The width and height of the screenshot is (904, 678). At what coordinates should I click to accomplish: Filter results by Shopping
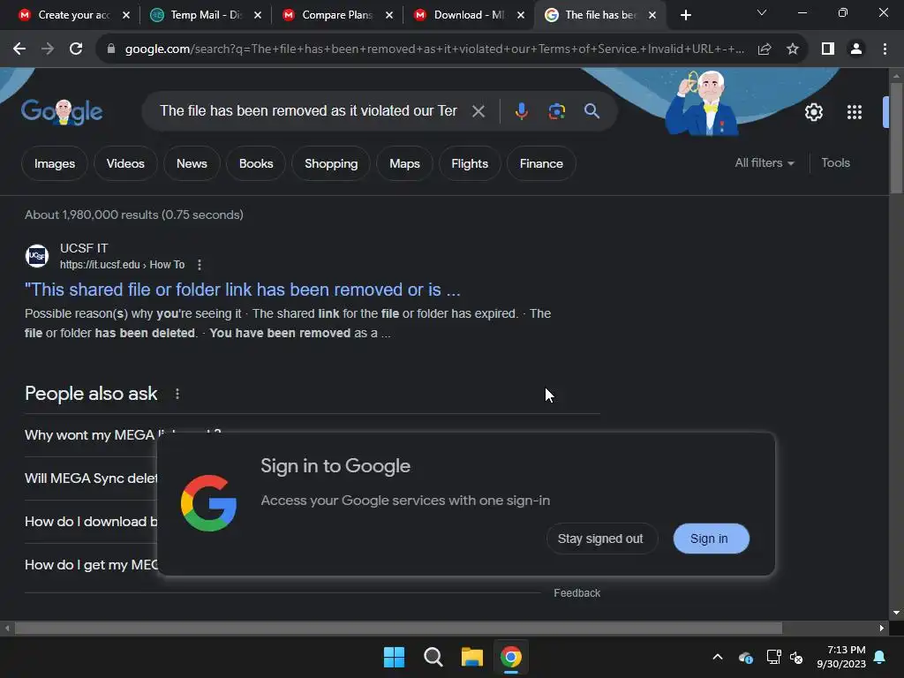(331, 163)
